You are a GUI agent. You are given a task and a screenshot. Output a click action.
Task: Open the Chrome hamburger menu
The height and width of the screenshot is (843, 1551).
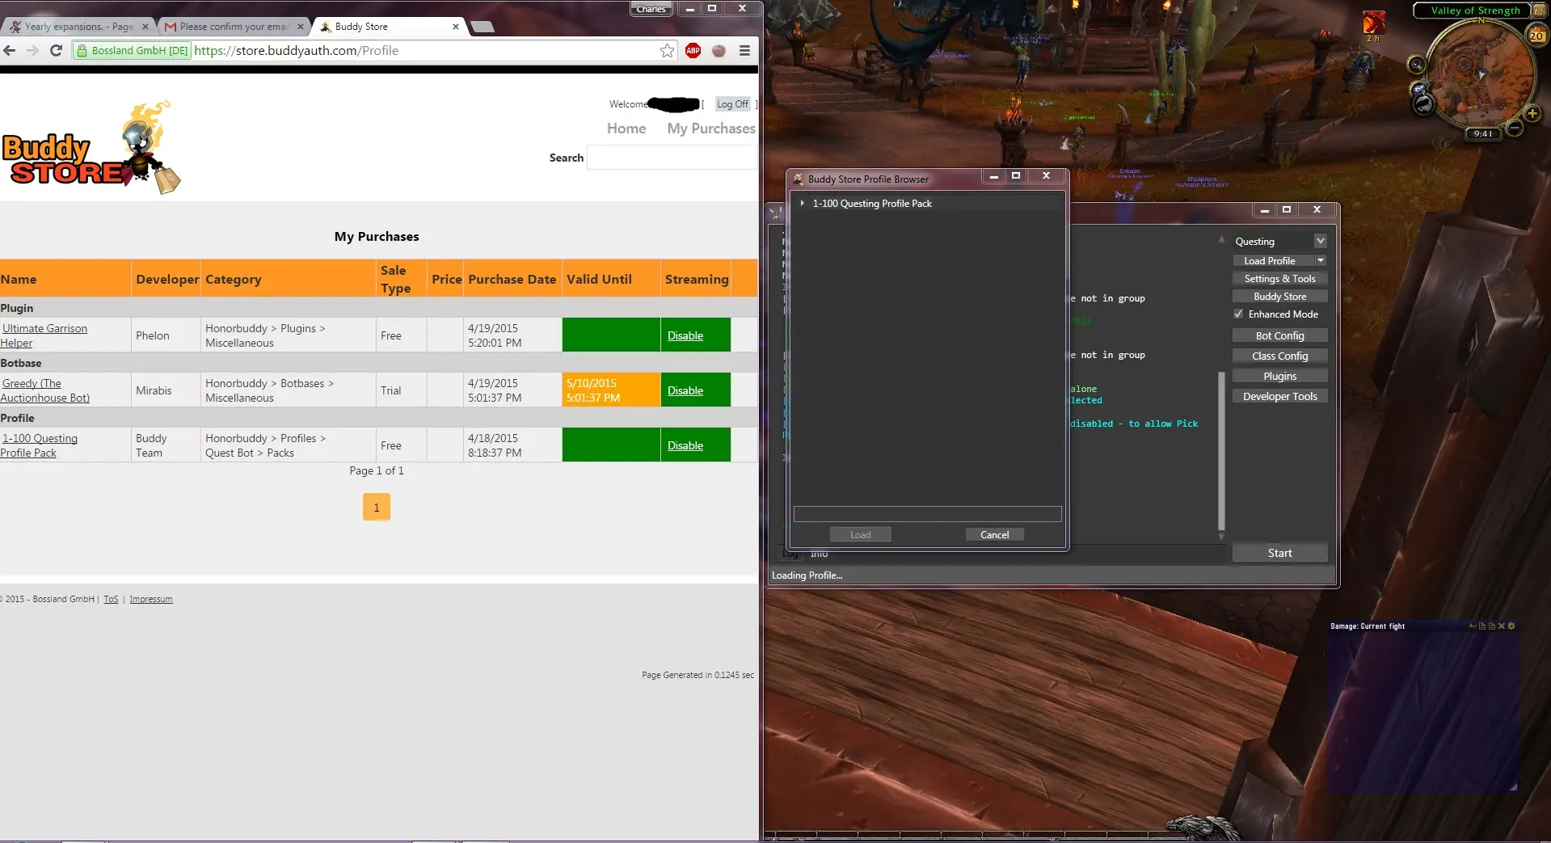[744, 50]
